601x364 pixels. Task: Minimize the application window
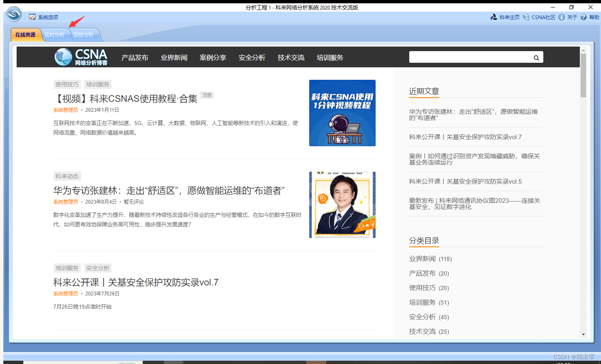pos(553,7)
